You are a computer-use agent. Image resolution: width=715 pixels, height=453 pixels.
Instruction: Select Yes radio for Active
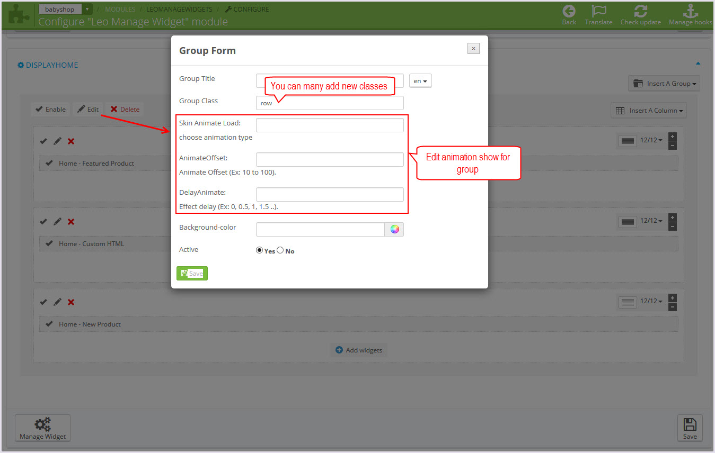(x=259, y=250)
